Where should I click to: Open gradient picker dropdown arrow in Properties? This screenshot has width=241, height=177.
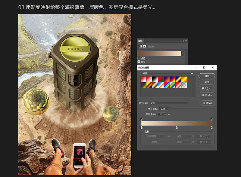point(183,53)
